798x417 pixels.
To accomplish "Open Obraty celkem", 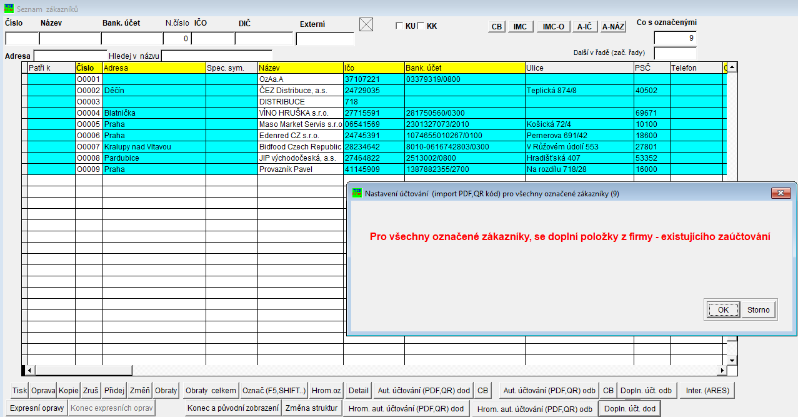I will click(211, 391).
